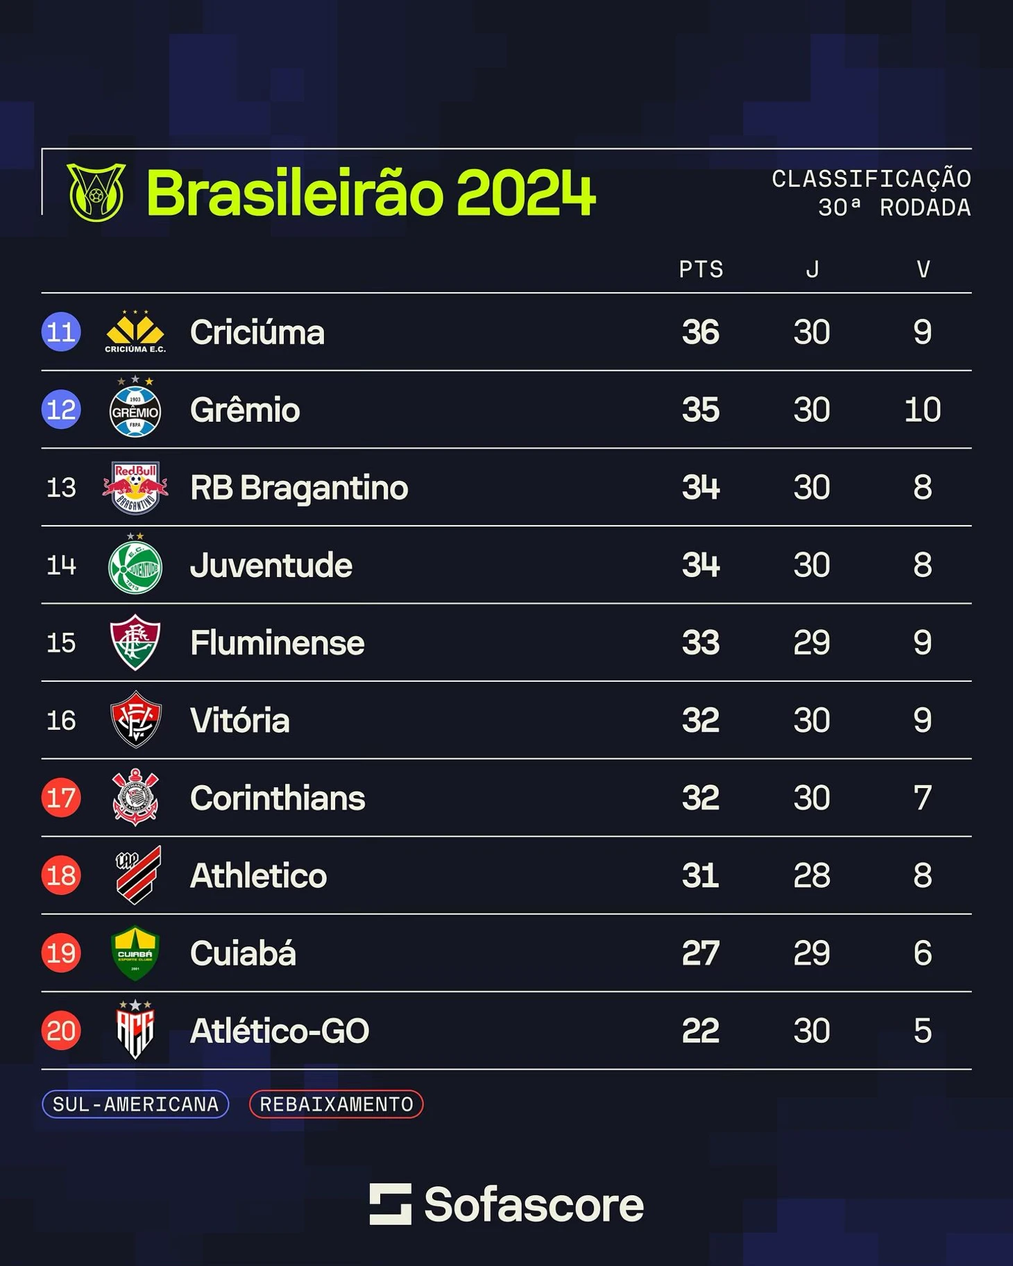Viewport: 1013px width, 1266px height.
Task: Click the Brasileirão 2024 title text
Action: point(371,194)
